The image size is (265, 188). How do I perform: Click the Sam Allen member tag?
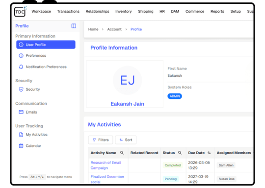click(x=226, y=165)
